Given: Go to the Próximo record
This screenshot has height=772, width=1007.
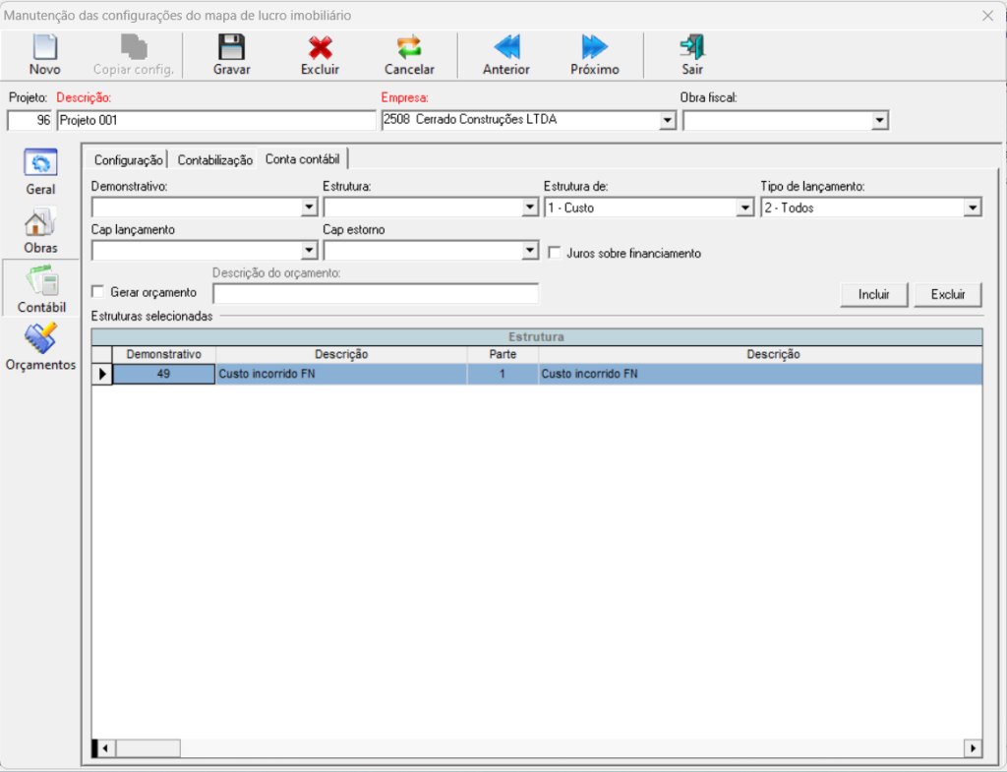Looking at the screenshot, I should (x=594, y=47).
